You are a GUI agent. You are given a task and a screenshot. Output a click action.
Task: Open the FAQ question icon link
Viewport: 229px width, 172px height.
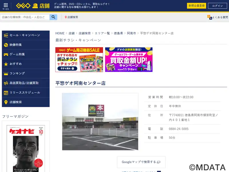pos(210,17)
